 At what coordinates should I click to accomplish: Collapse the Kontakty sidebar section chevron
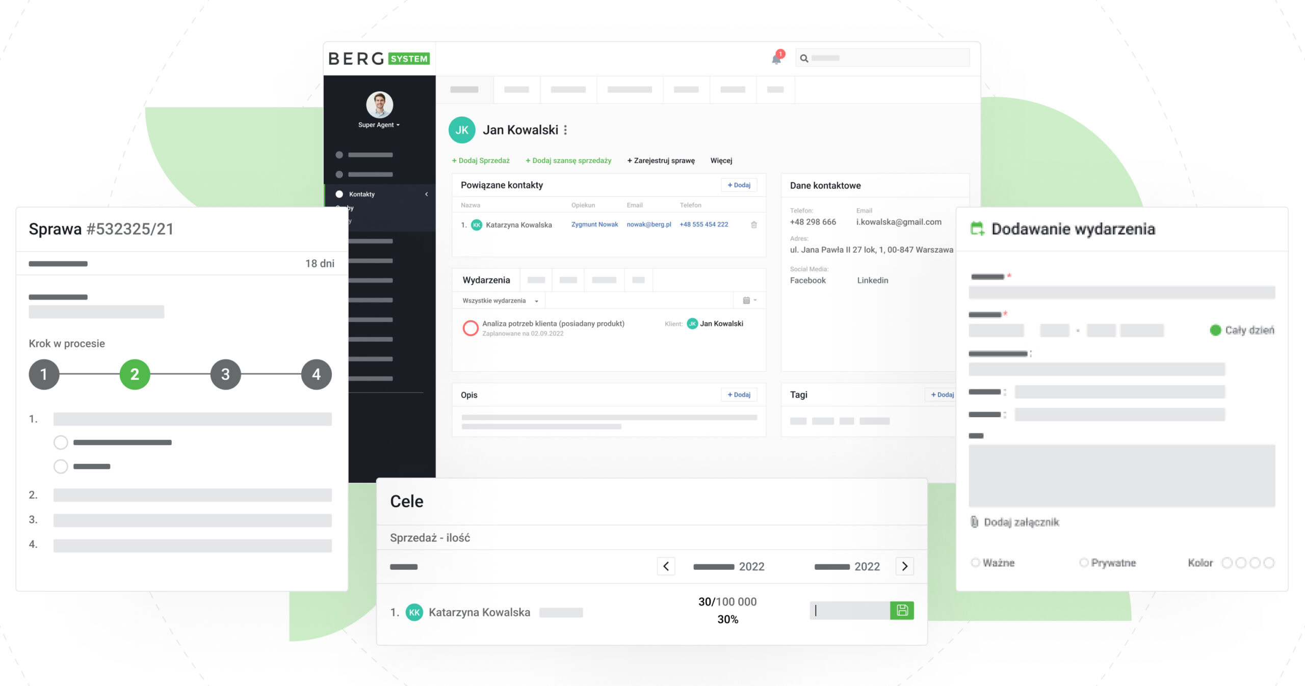pos(427,194)
